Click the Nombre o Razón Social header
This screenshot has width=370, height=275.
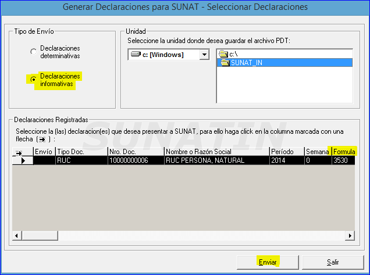pyautogui.click(x=217, y=152)
